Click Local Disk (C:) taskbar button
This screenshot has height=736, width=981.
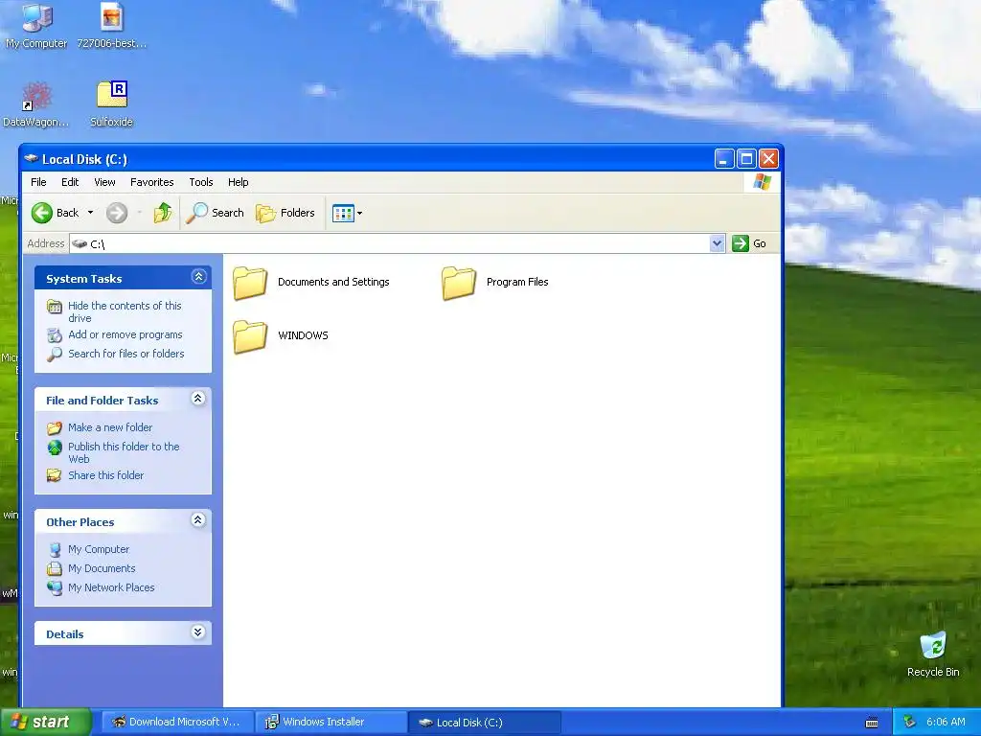pyautogui.click(x=484, y=723)
